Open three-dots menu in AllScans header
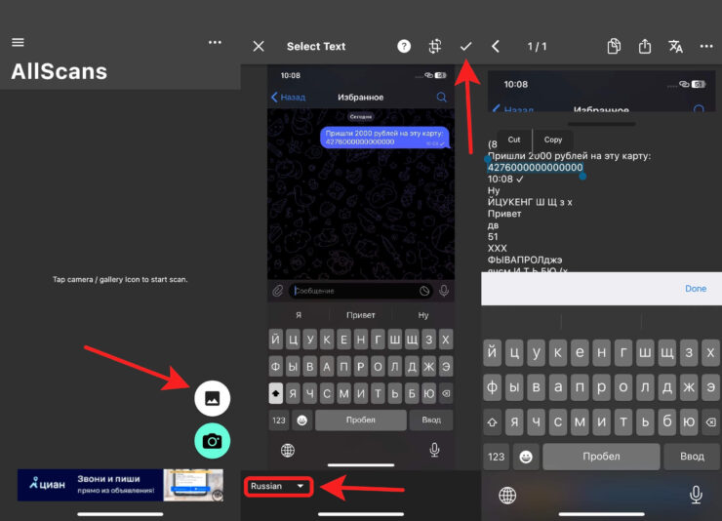 coord(215,42)
